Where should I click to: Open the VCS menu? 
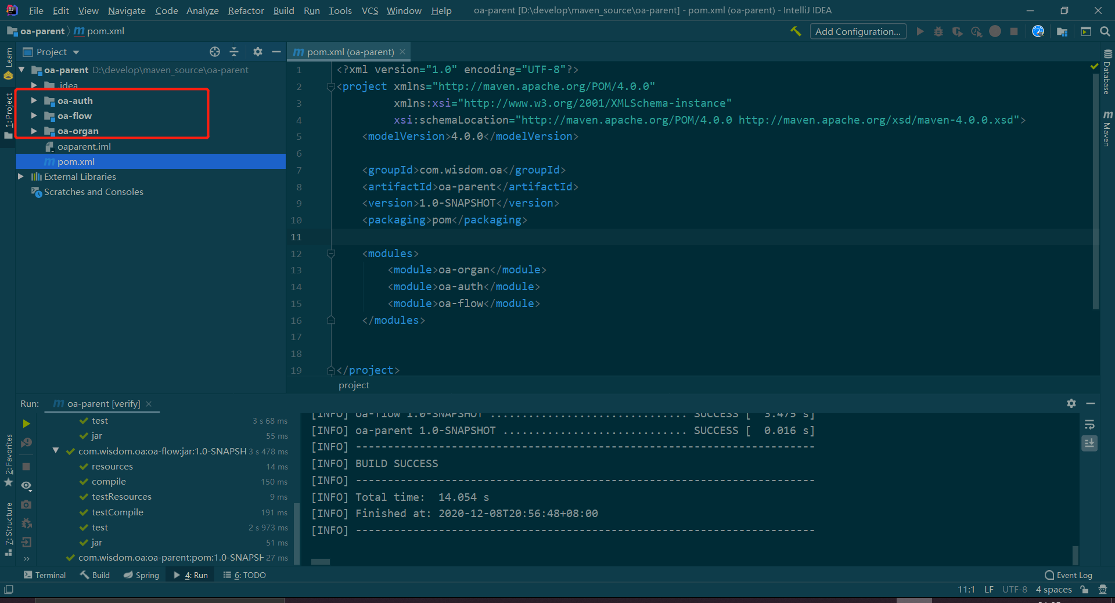tap(370, 10)
